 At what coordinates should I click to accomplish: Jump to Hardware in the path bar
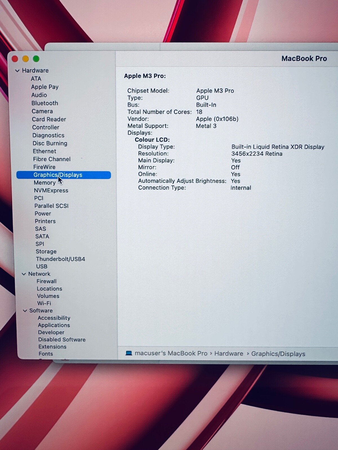pyautogui.click(x=229, y=354)
